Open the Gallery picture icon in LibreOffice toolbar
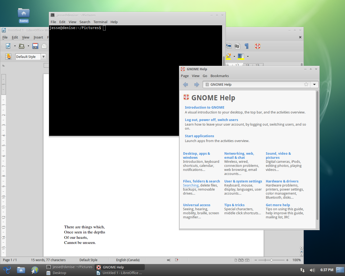This screenshot has width=345, height=276. click(229, 46)
